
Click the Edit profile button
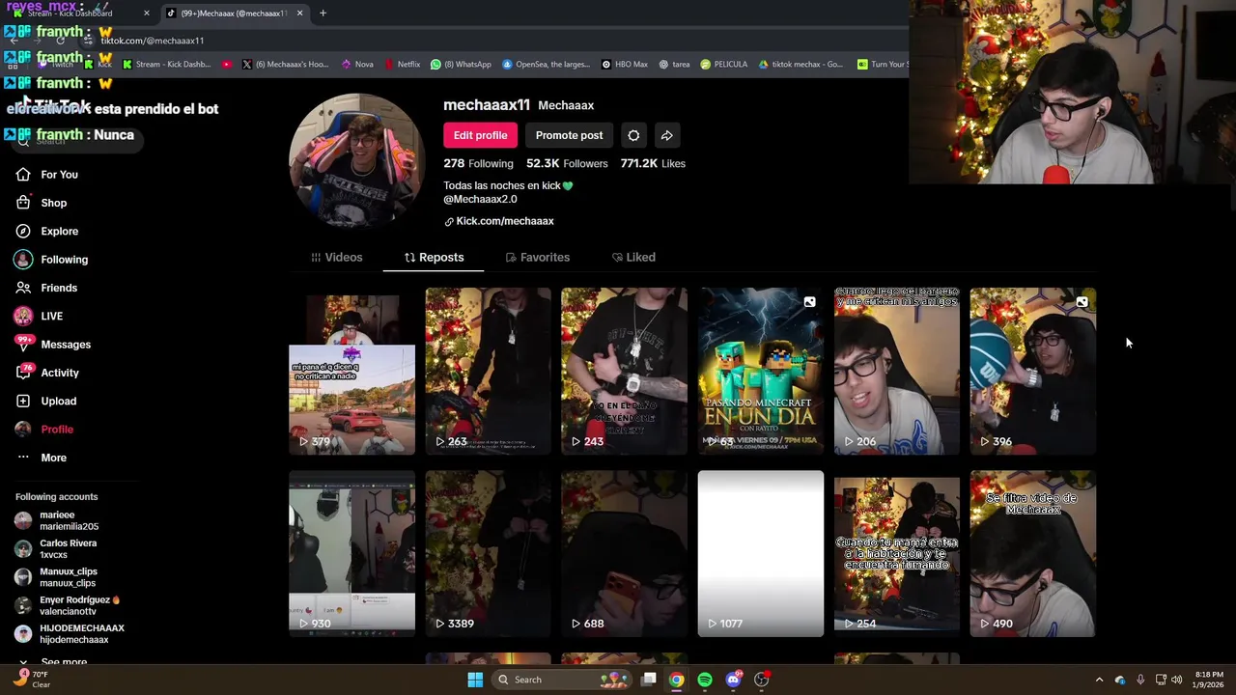click(480, 135)
